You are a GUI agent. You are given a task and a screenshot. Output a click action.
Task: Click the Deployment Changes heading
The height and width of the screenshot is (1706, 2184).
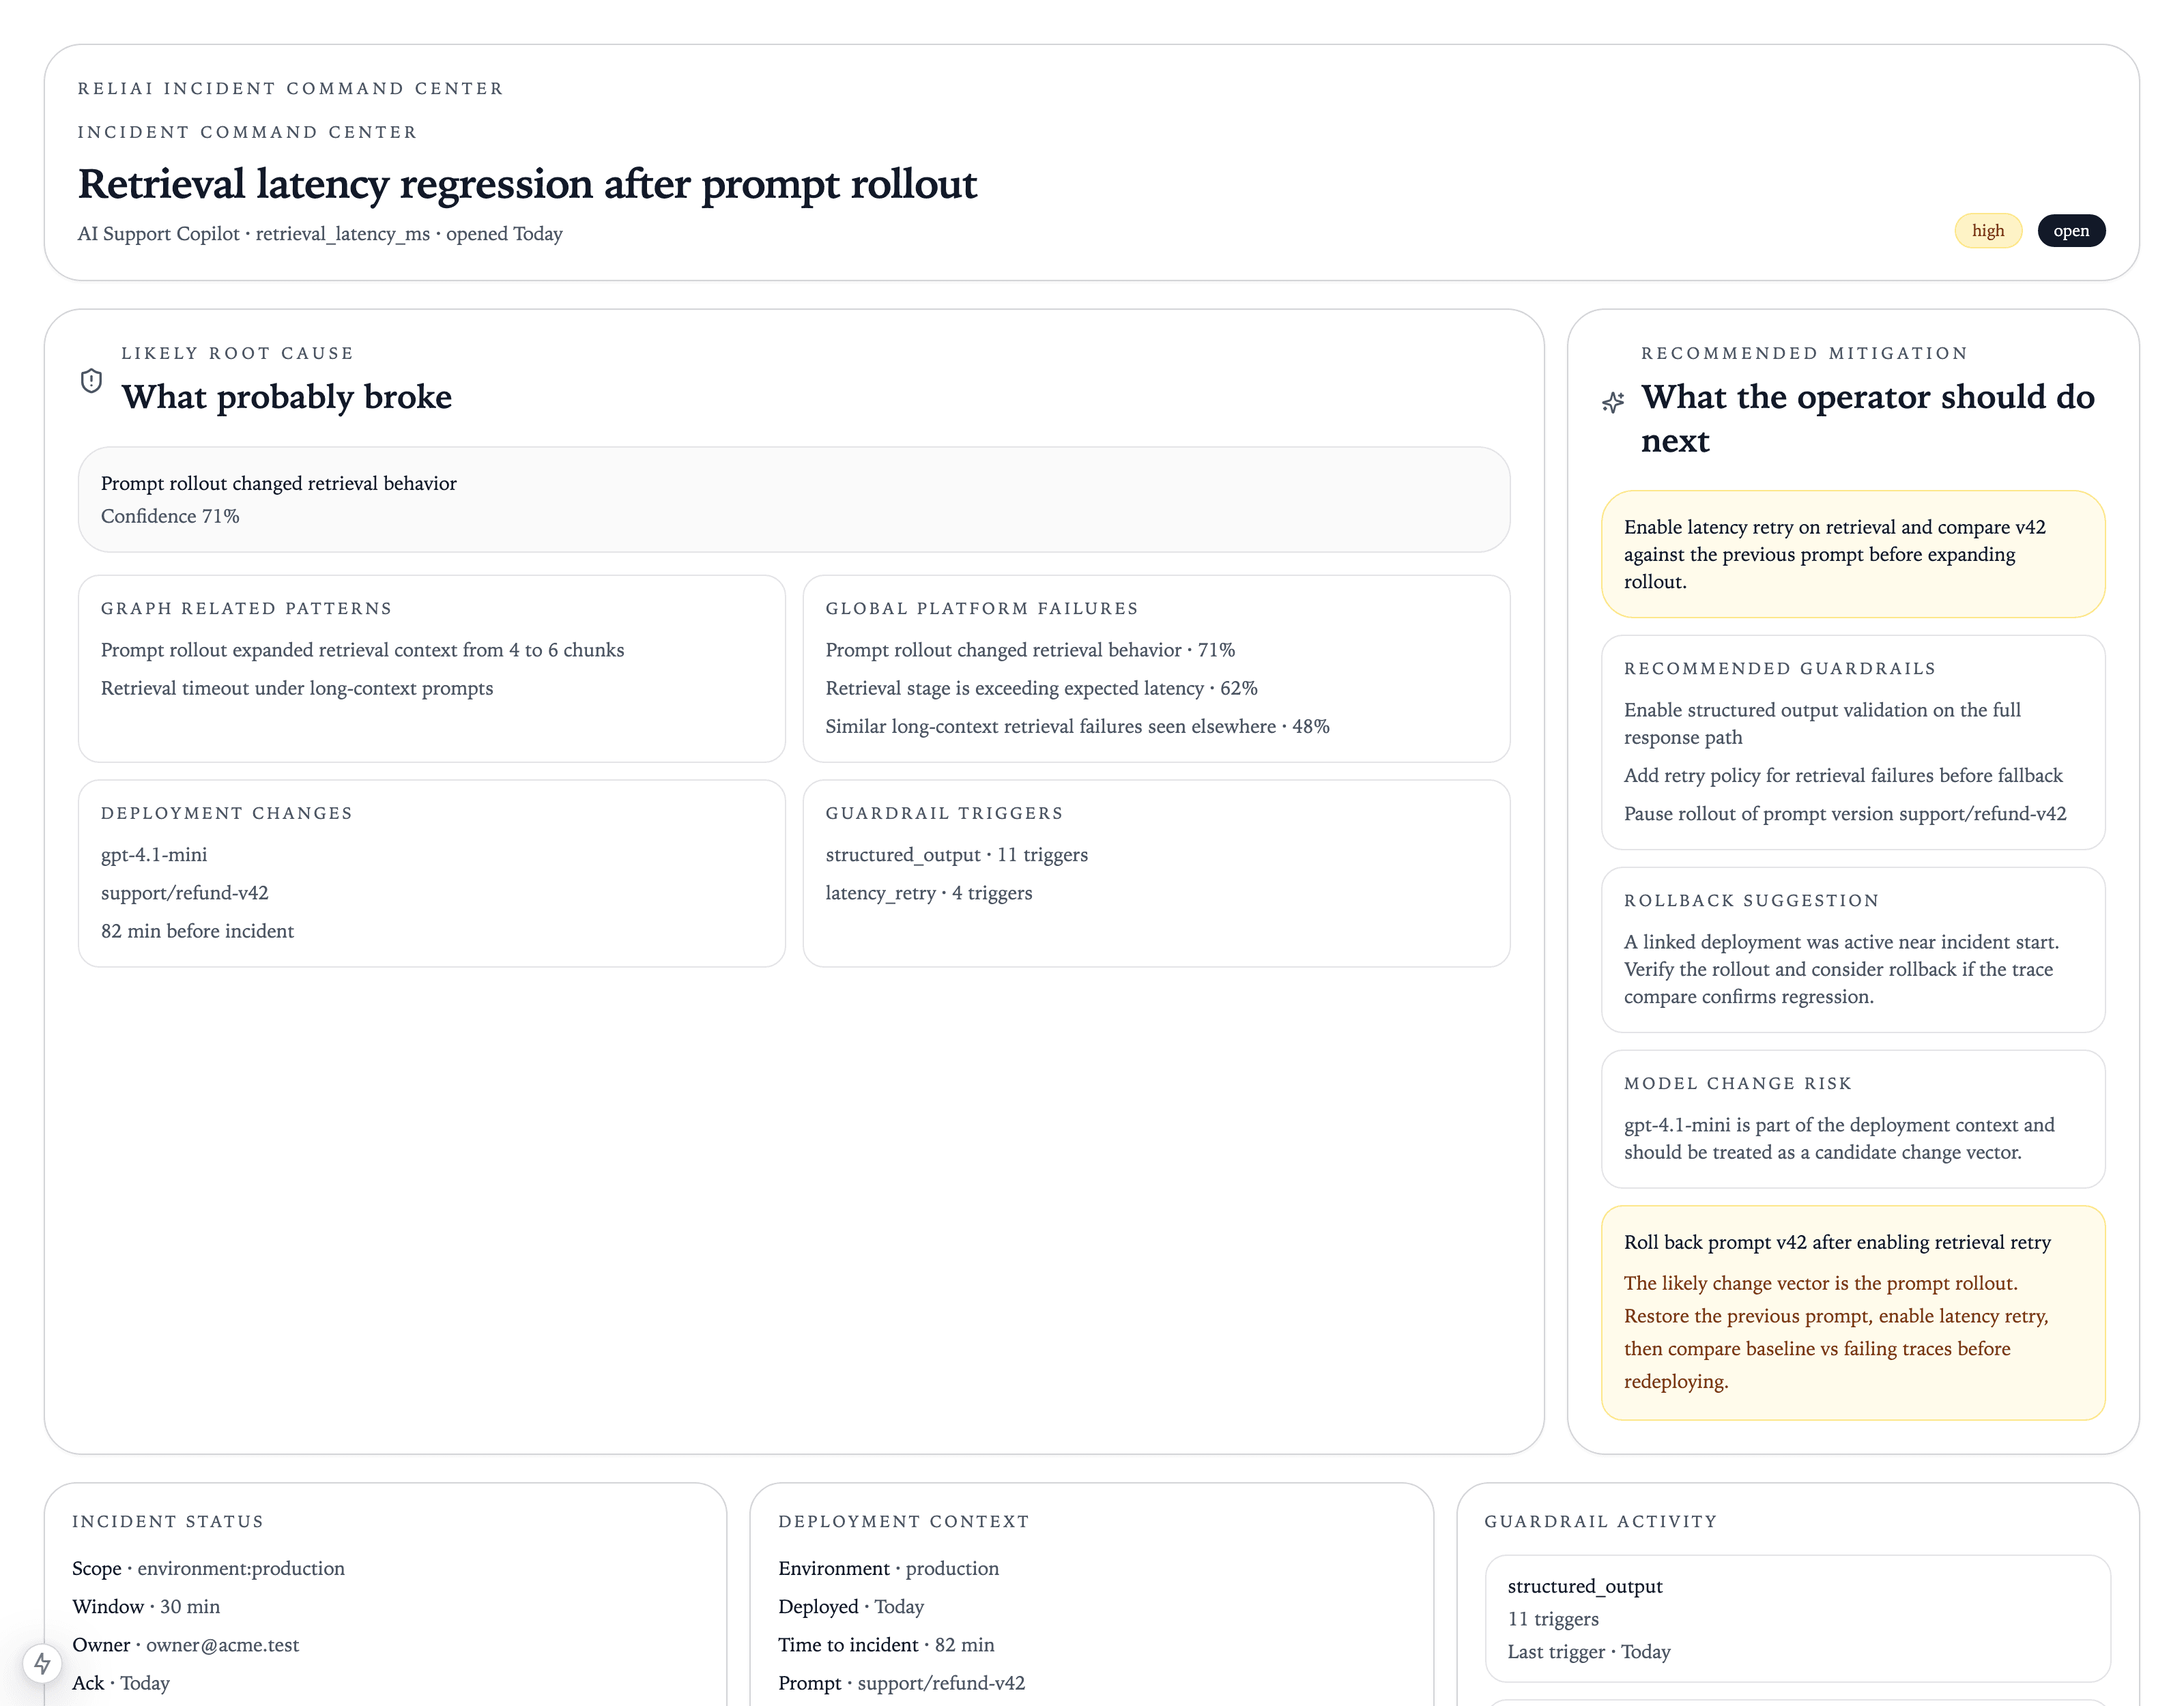[x=226, y=813]
